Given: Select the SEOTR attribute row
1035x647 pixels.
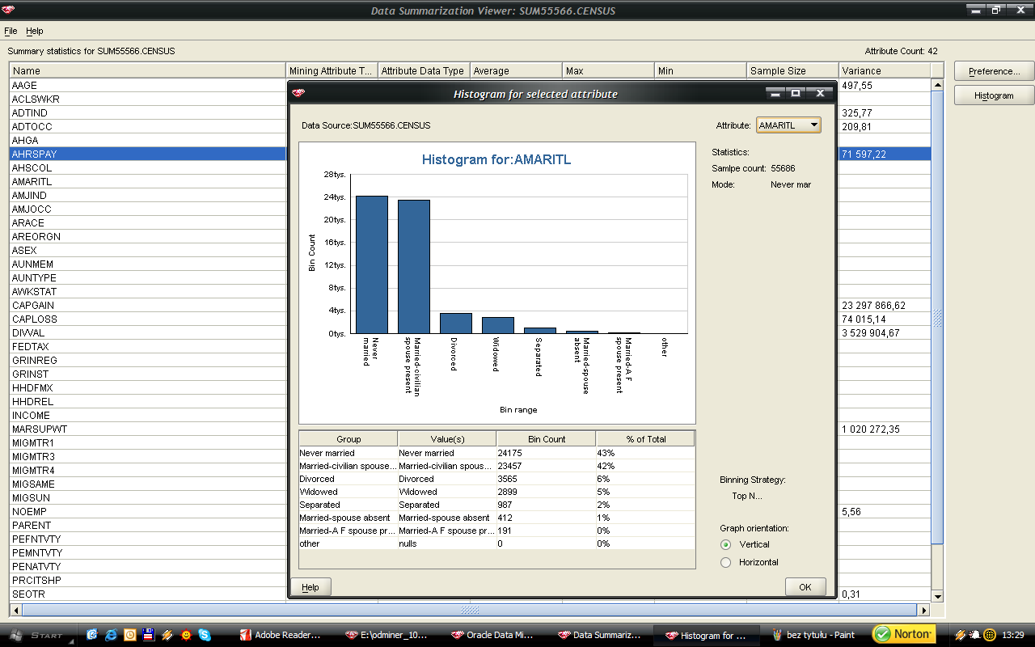Looking at the screenshot, I should tap(148, 594).
